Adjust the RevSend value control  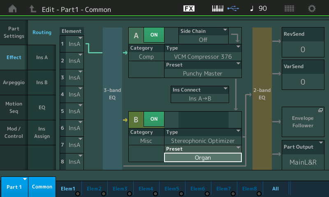[x=303, y=49]
